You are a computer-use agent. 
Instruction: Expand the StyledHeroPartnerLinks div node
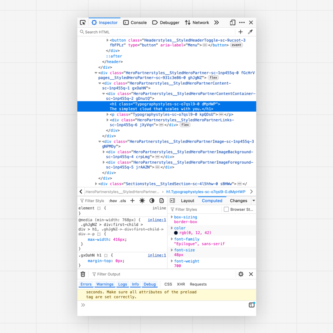click(107, 120)
